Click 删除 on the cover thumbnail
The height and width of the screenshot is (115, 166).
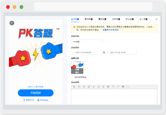77,72
